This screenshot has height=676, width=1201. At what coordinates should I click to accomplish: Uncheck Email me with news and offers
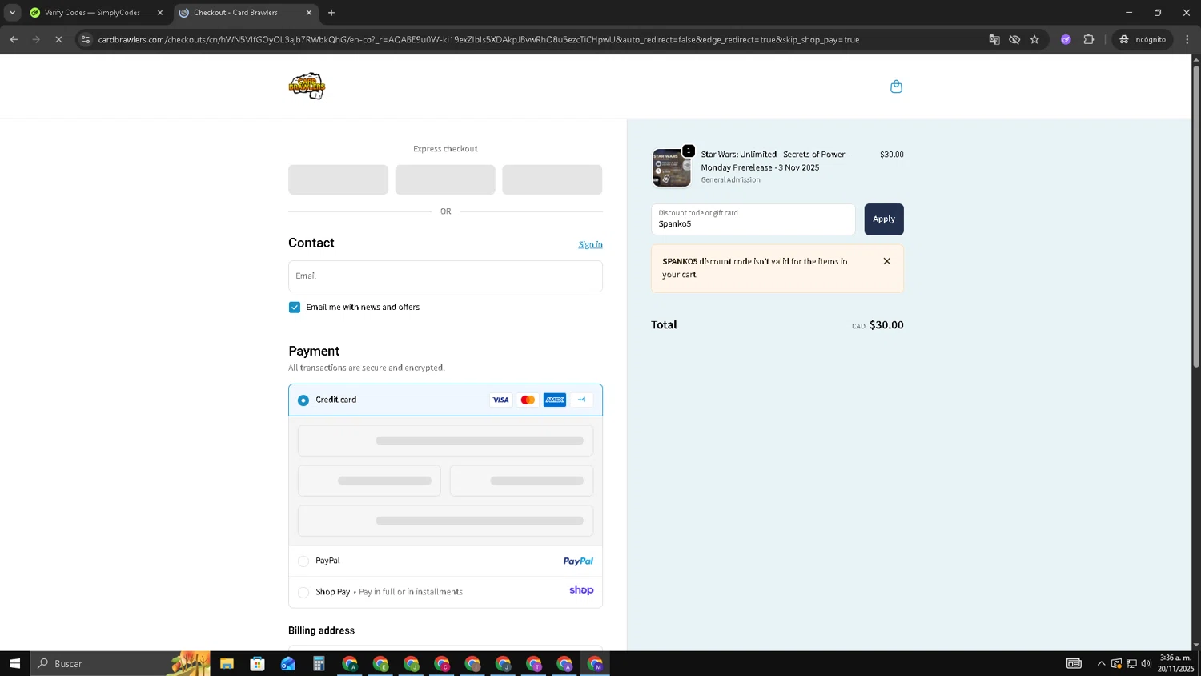[x=295, y=308]
